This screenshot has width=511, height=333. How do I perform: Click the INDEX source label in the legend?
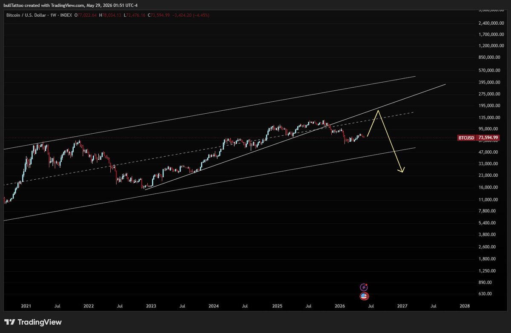[65, 15]
